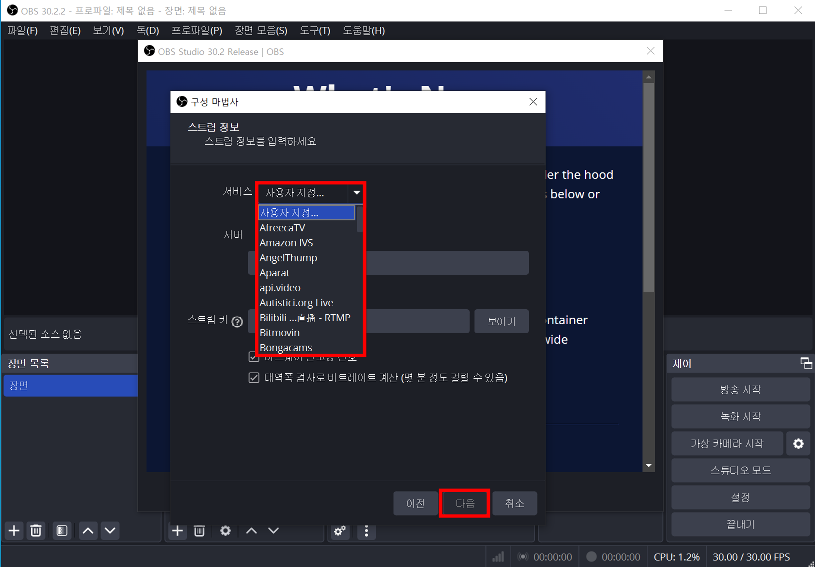Open virtual camera settings gear icon

798,444
